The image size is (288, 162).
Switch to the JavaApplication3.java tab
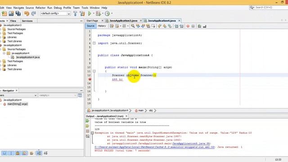123,21
